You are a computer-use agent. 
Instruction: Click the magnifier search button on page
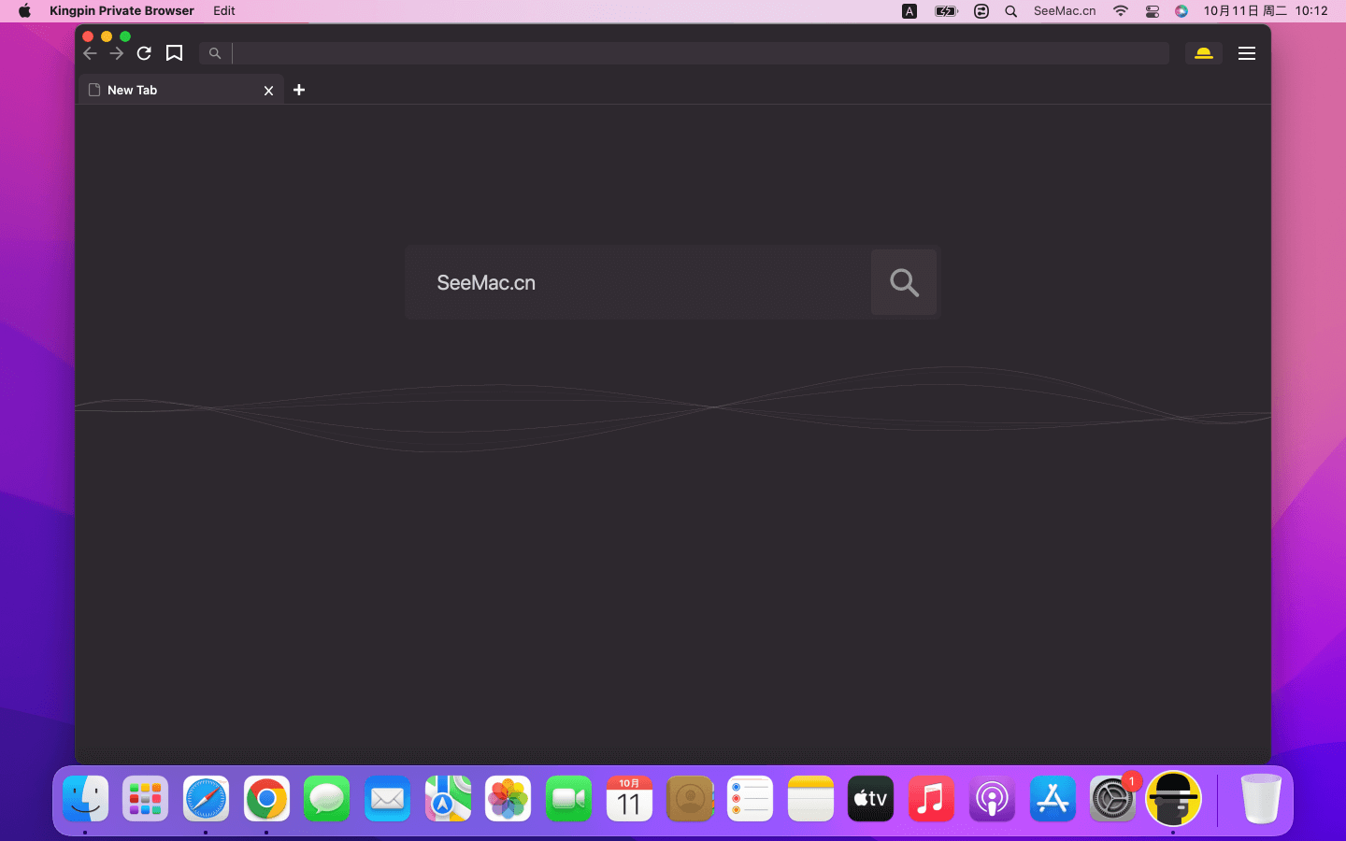pyautogui.click(x=903, y=282)
